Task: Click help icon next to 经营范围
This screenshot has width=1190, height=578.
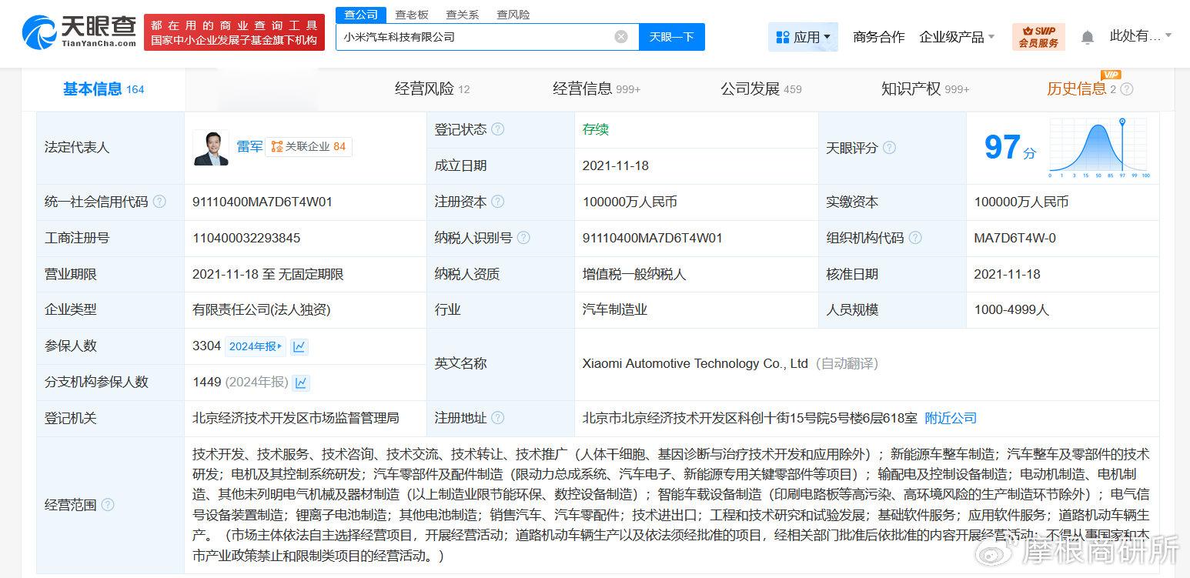Action: tap(108, 505)
